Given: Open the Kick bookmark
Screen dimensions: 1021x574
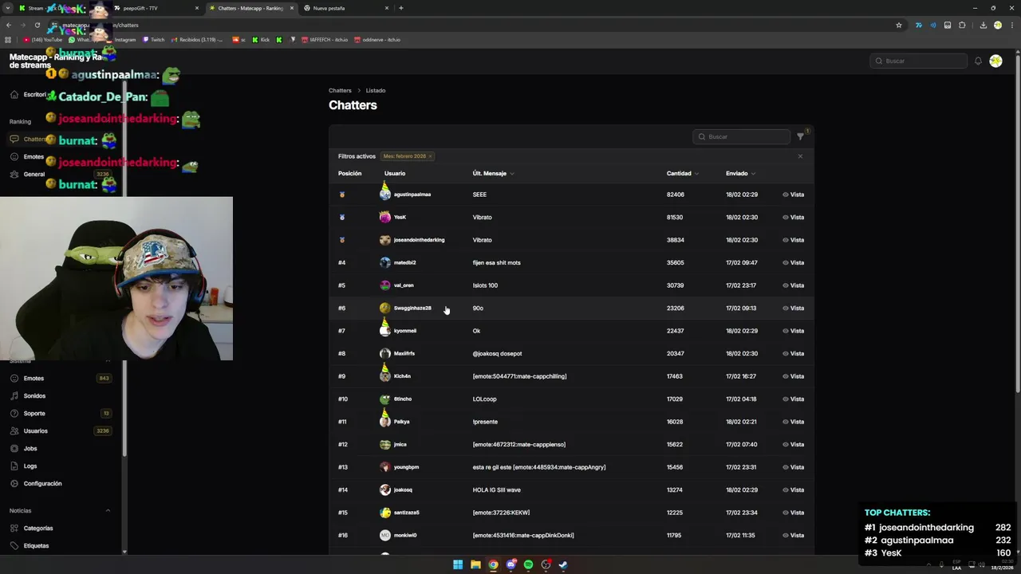Looking at the screenshot, I should click(x=261, y=39).
